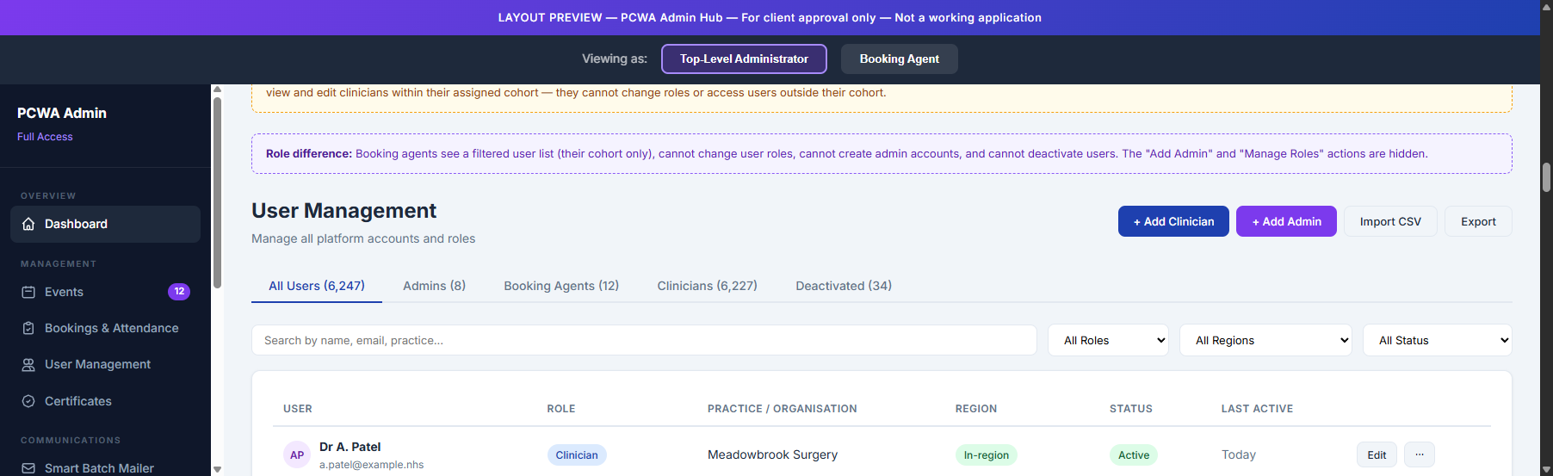Click the User Management people icon
The image size is (1553, 476).
click(x=28, y=365)
